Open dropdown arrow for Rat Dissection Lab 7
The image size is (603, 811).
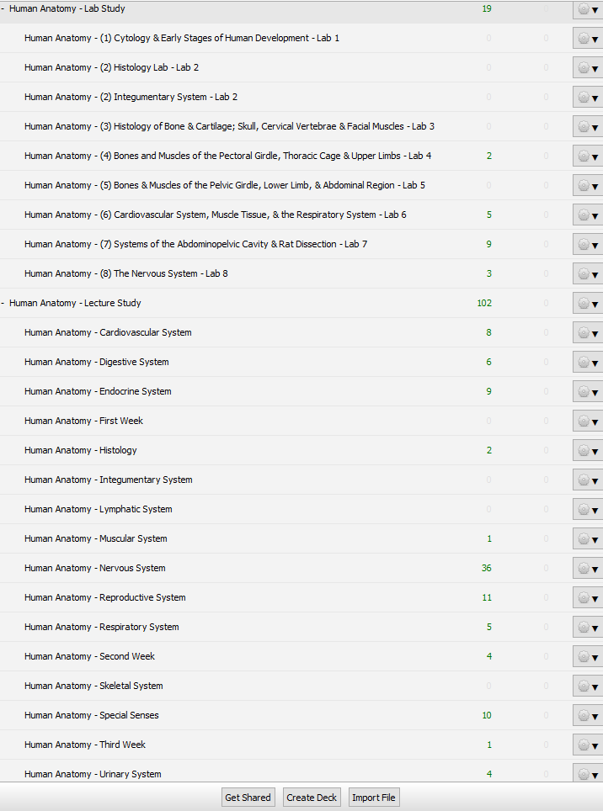pyautogui.click(x=595, y=246)
